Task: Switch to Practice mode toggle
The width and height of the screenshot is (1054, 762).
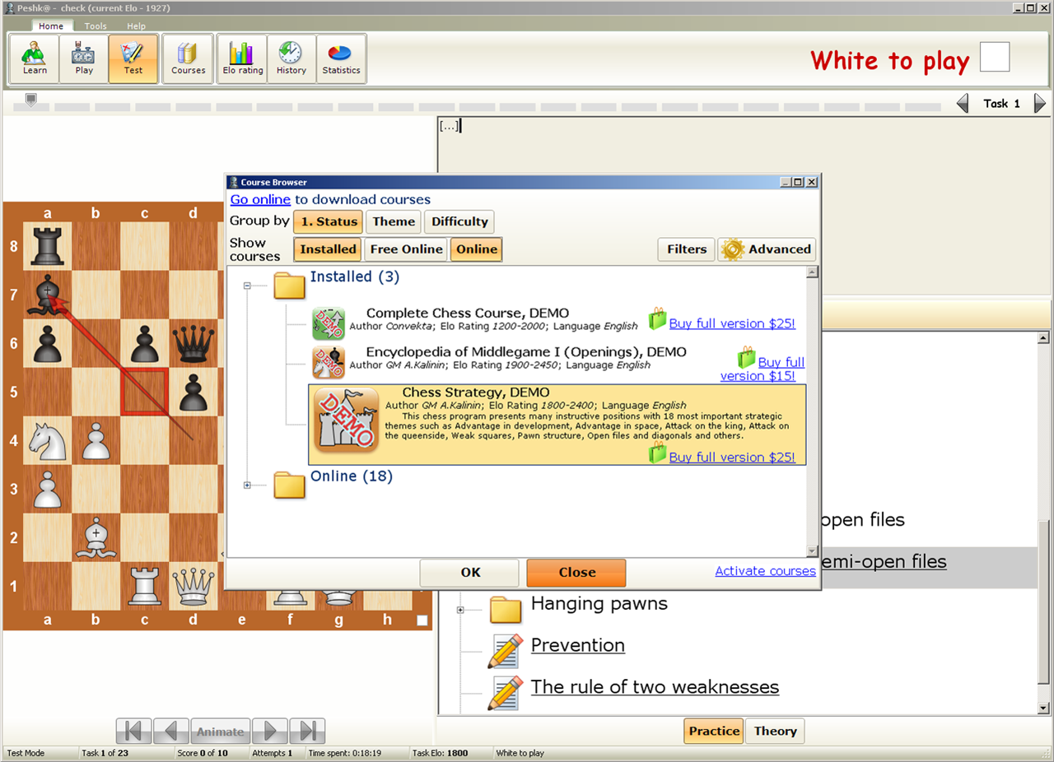Action: (714, 731)
